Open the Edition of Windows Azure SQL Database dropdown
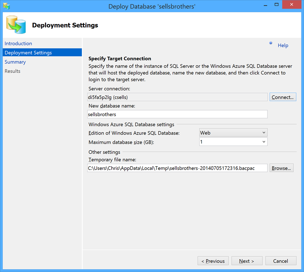304x272 pixels. point(233,133)
